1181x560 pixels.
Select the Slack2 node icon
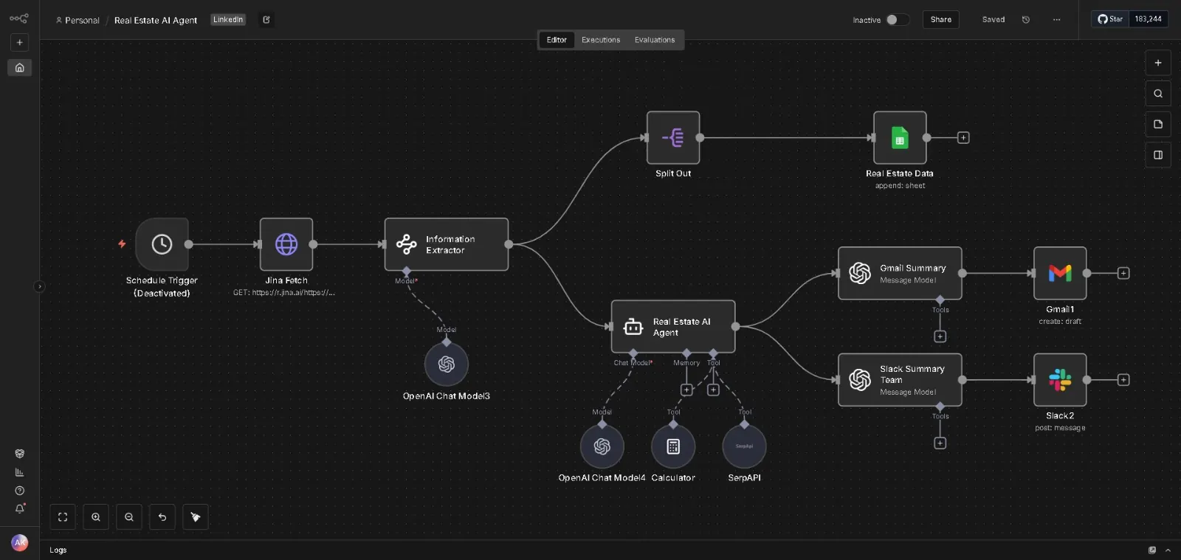tap(1060, 380)
